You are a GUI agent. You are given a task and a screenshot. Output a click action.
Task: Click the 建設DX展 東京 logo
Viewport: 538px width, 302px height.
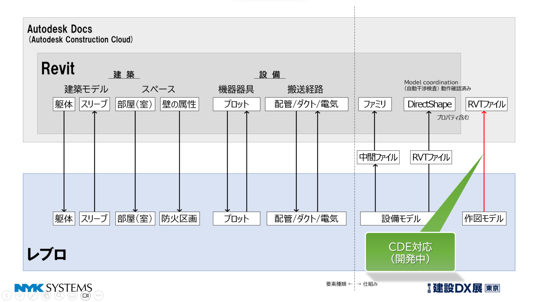tap(463, 288)
